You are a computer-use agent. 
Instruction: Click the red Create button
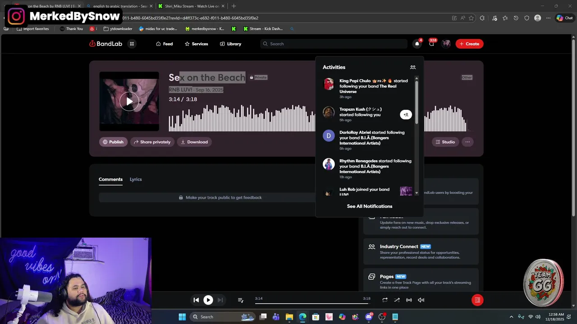click(x=469, y=44)
